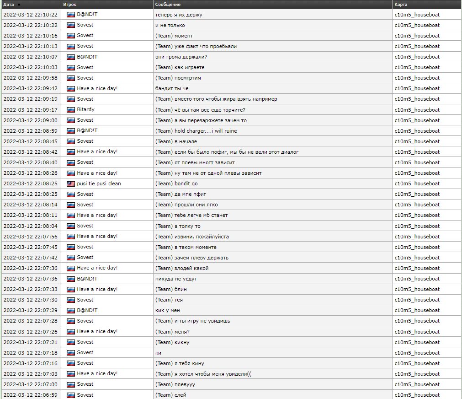Select the c10m5_houseboat map in first row
The width and height of the screenshot is (462, 399).
(417, 15)
